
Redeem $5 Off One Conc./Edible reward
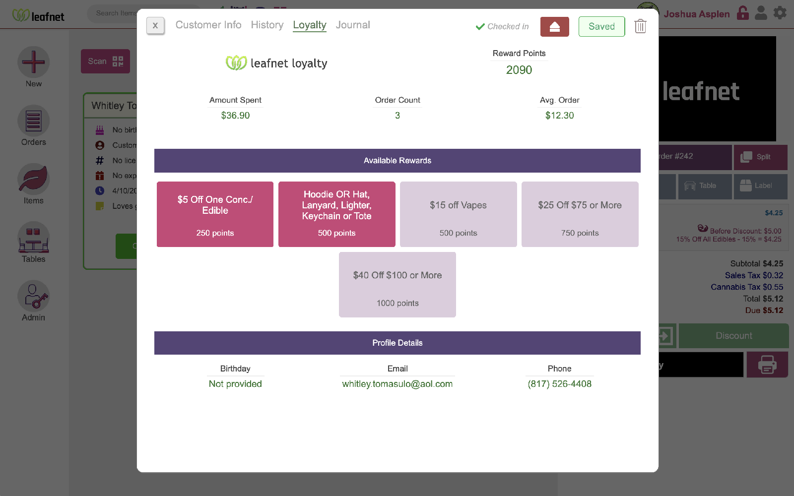coord(215,214)
